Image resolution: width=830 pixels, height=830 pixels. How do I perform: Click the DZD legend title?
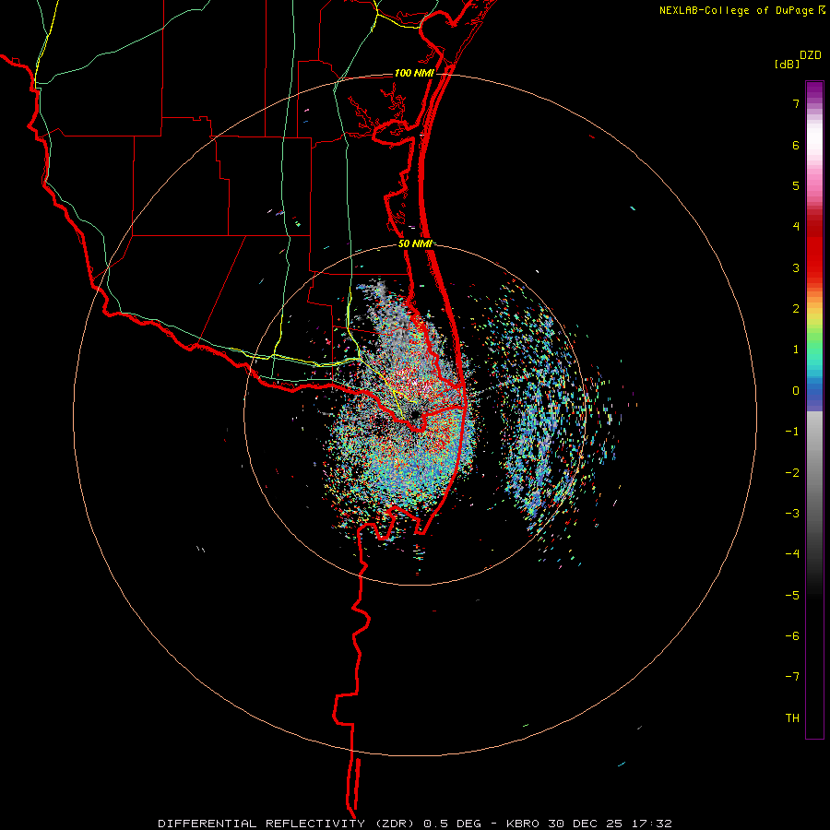tap(811, 55)
